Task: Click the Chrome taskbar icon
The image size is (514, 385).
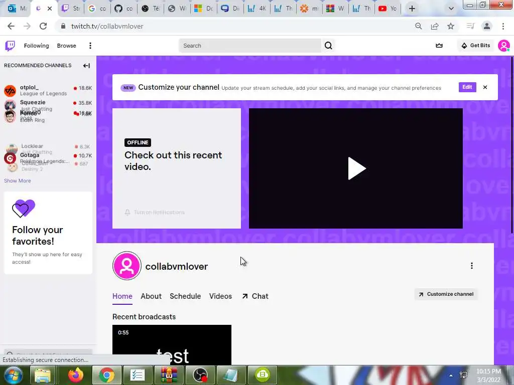Action: pyautogui.click(x=106, y=375)
